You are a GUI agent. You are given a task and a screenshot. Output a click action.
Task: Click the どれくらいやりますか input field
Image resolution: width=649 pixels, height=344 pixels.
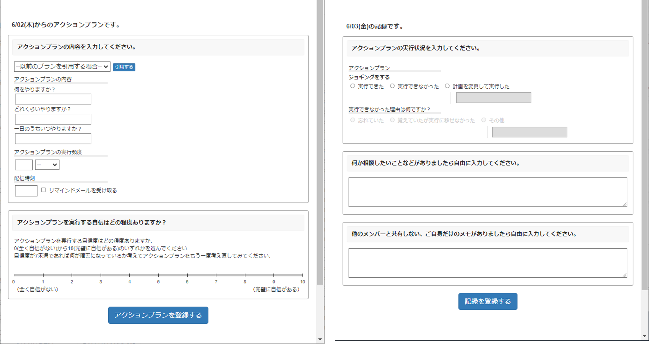coord(53,119)
